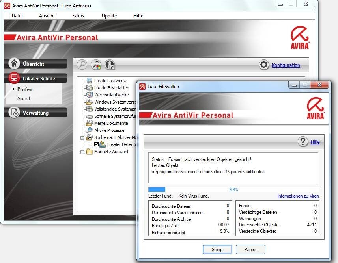Open the Datei menu
Image resolution: width=338 pixels, height=263 pixels.
tap(17, 16)
